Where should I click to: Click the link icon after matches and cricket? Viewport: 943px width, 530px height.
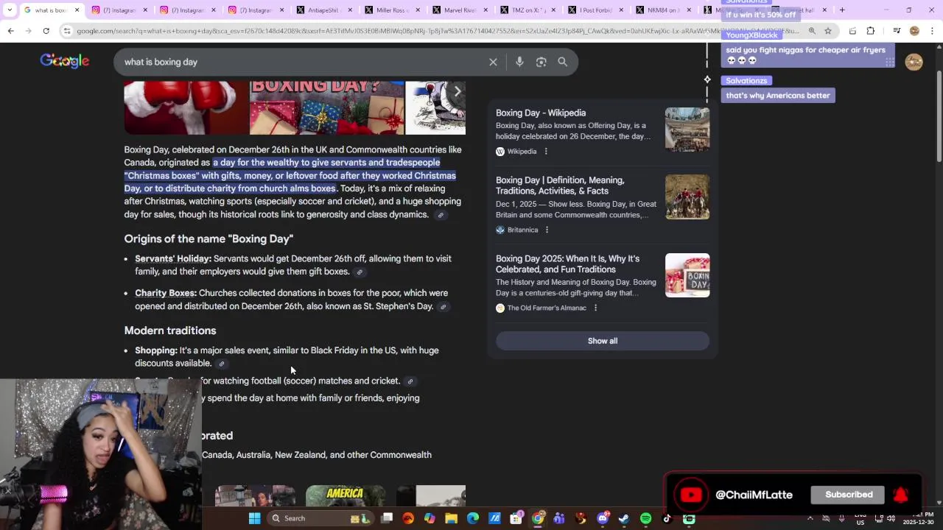[x=410, y=381]
